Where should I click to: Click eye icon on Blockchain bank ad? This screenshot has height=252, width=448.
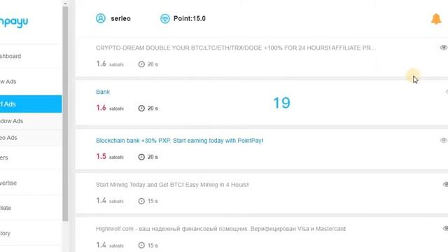pyautogui.click(x=443, y=140)
